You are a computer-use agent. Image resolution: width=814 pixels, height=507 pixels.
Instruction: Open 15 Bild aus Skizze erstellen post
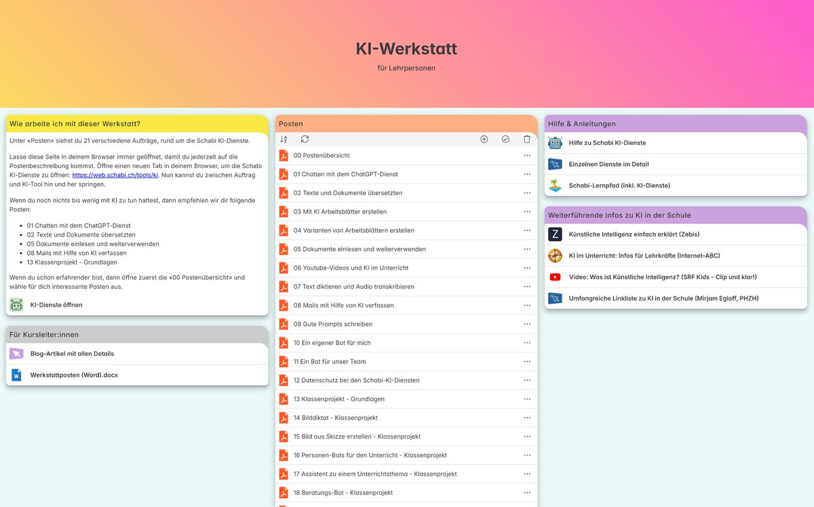click(x=357, y=437)
